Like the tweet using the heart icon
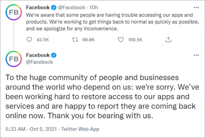The height and width of the screenshot is (138, 205). tap(121, 40)
